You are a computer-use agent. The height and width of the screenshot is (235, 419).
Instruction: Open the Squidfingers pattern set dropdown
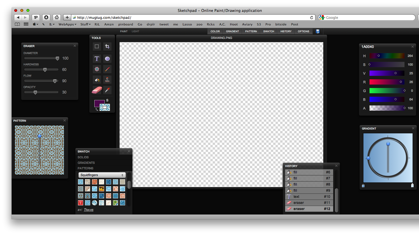coord(102,175)
